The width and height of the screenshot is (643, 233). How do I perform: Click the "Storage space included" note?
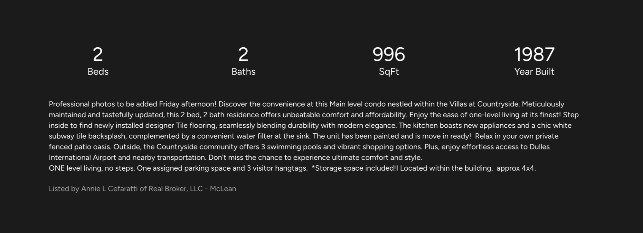point(355,168)
